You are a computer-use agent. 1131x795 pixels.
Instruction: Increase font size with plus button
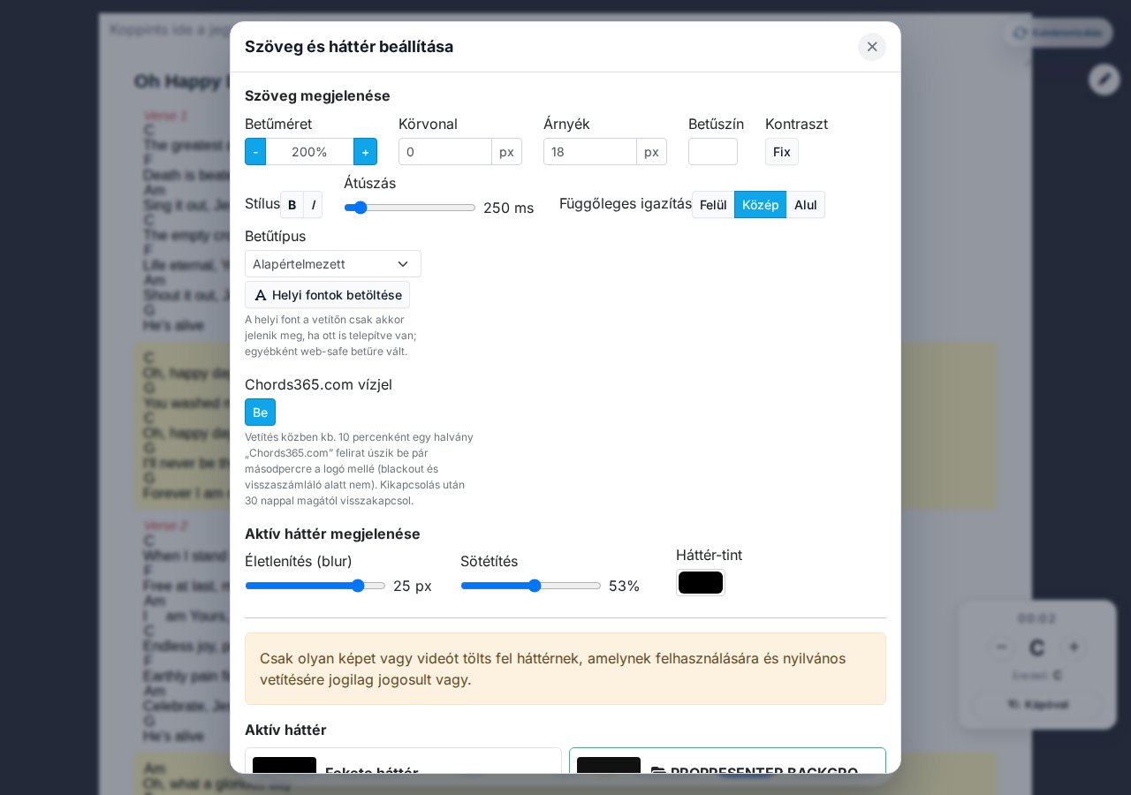365,152
